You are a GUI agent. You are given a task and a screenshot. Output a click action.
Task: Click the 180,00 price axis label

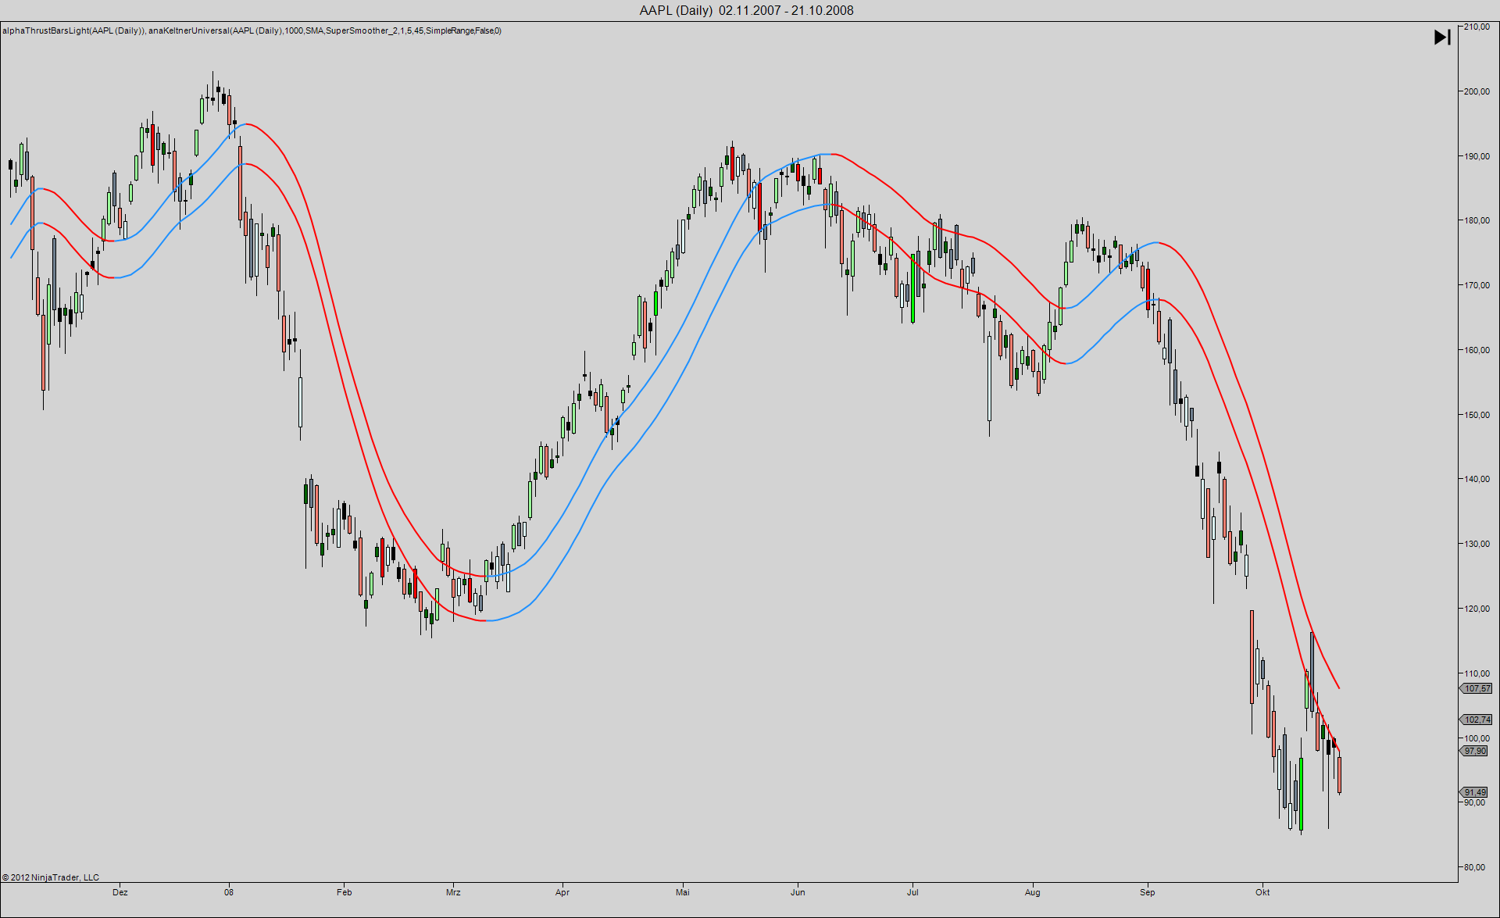pos(1477,220)
